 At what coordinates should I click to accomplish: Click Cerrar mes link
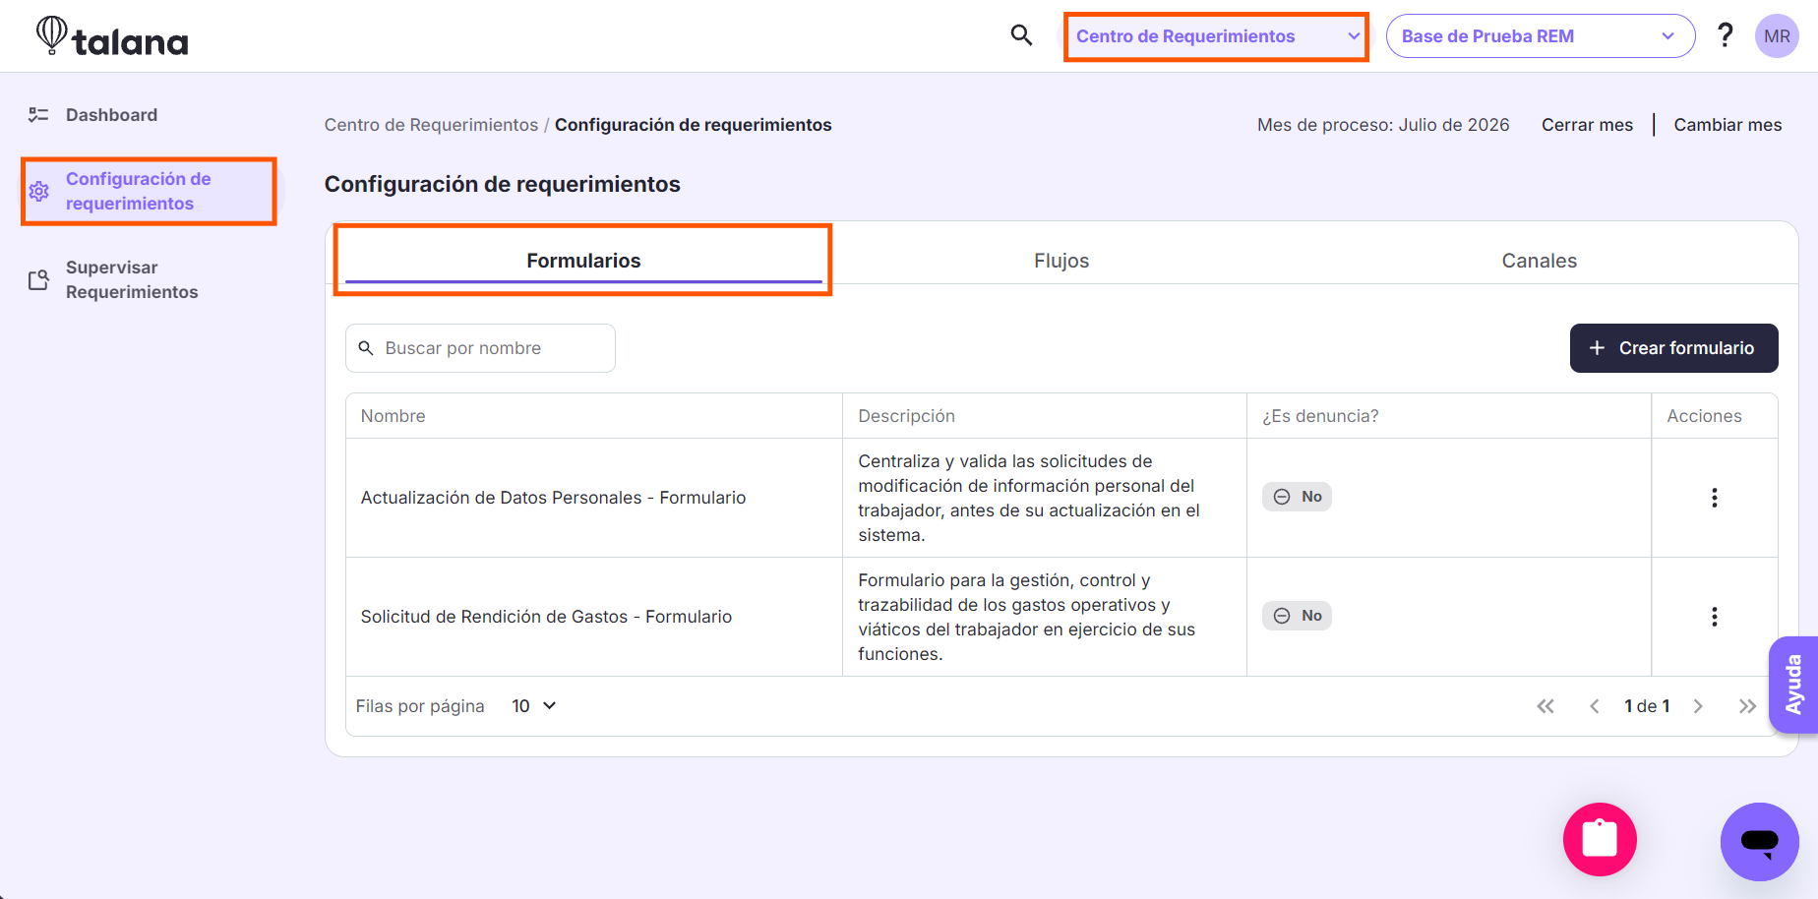[x=1587, y=125]
